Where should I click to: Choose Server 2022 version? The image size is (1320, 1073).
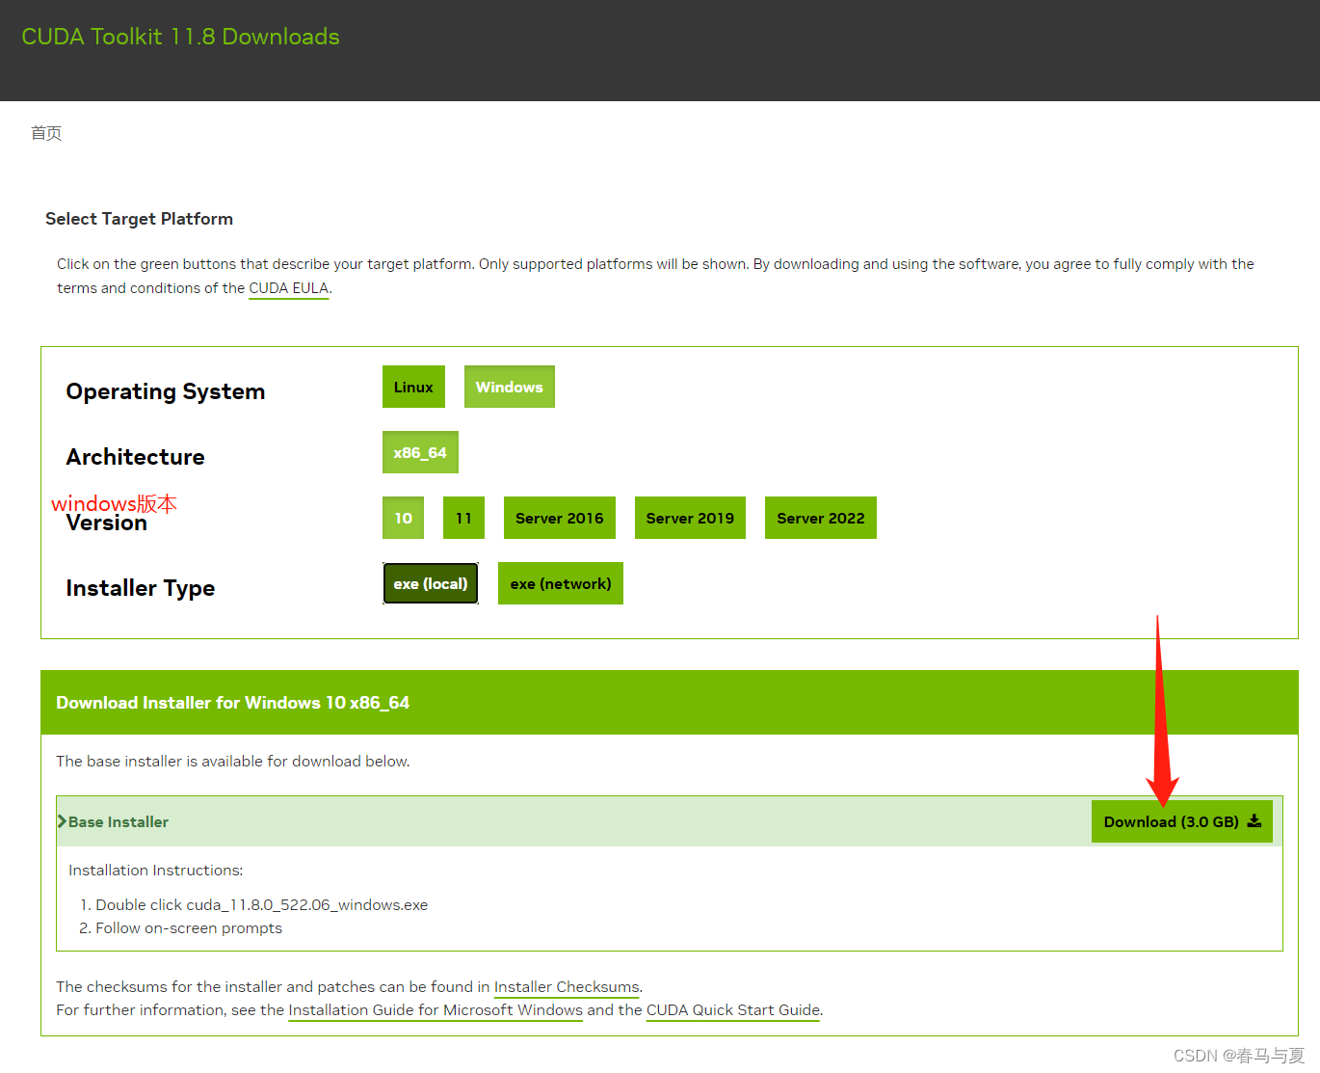pos(821,518)
